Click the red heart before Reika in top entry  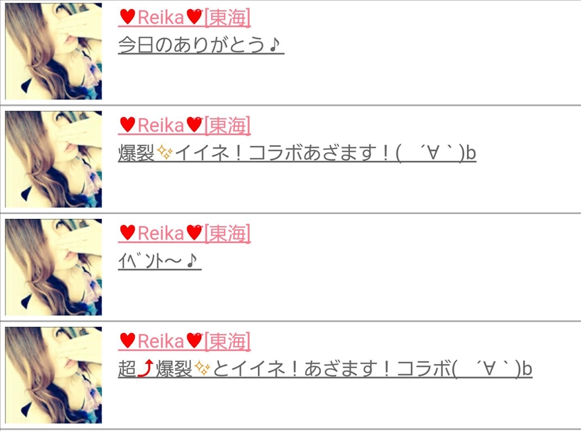(x=127, y=17)
